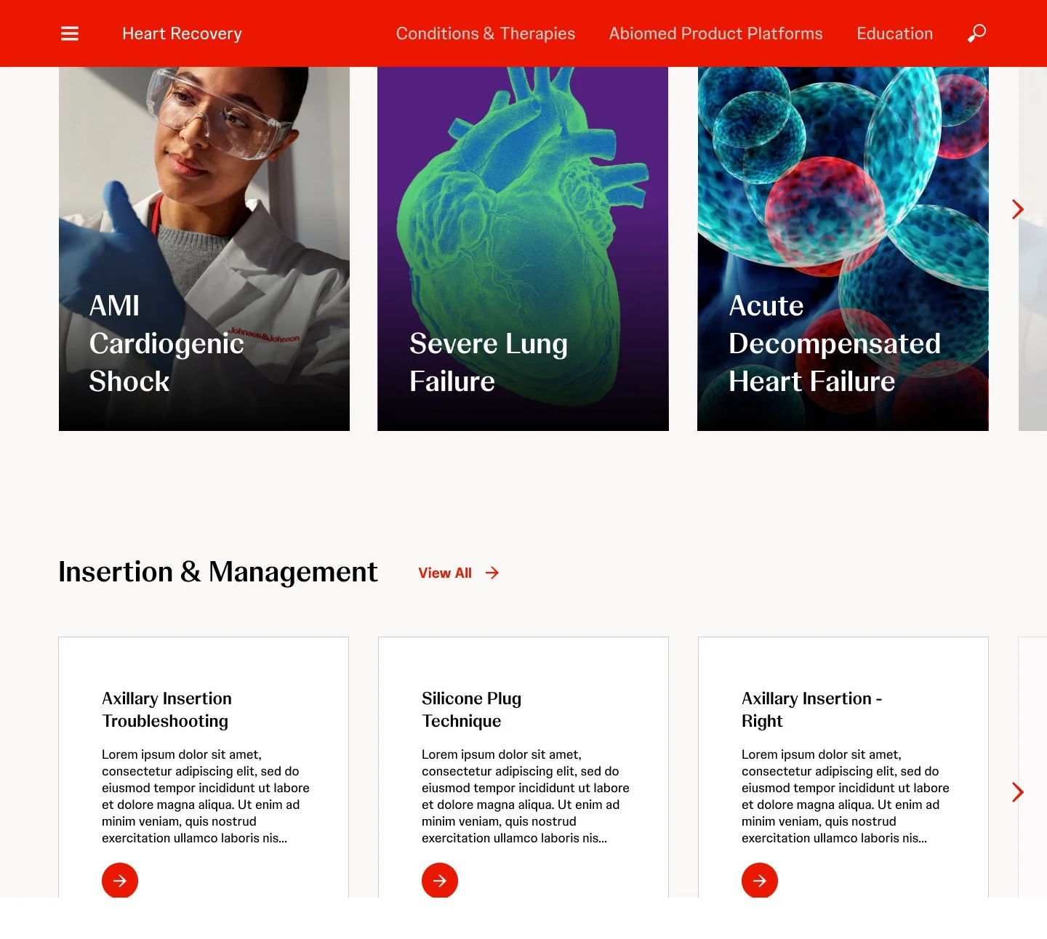Click the Insertion & Management heading

[x=218, y=572]
